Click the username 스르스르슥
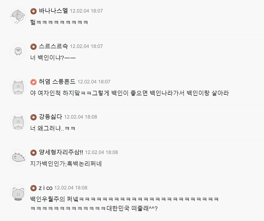This screenshot has height=221, width=264. [53, 46]
